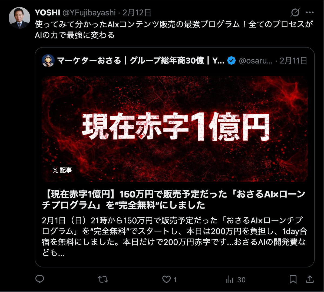Open the quoted author's monkey avatar
The width and height of the screenshot is (324, 292).
point(48,61)
